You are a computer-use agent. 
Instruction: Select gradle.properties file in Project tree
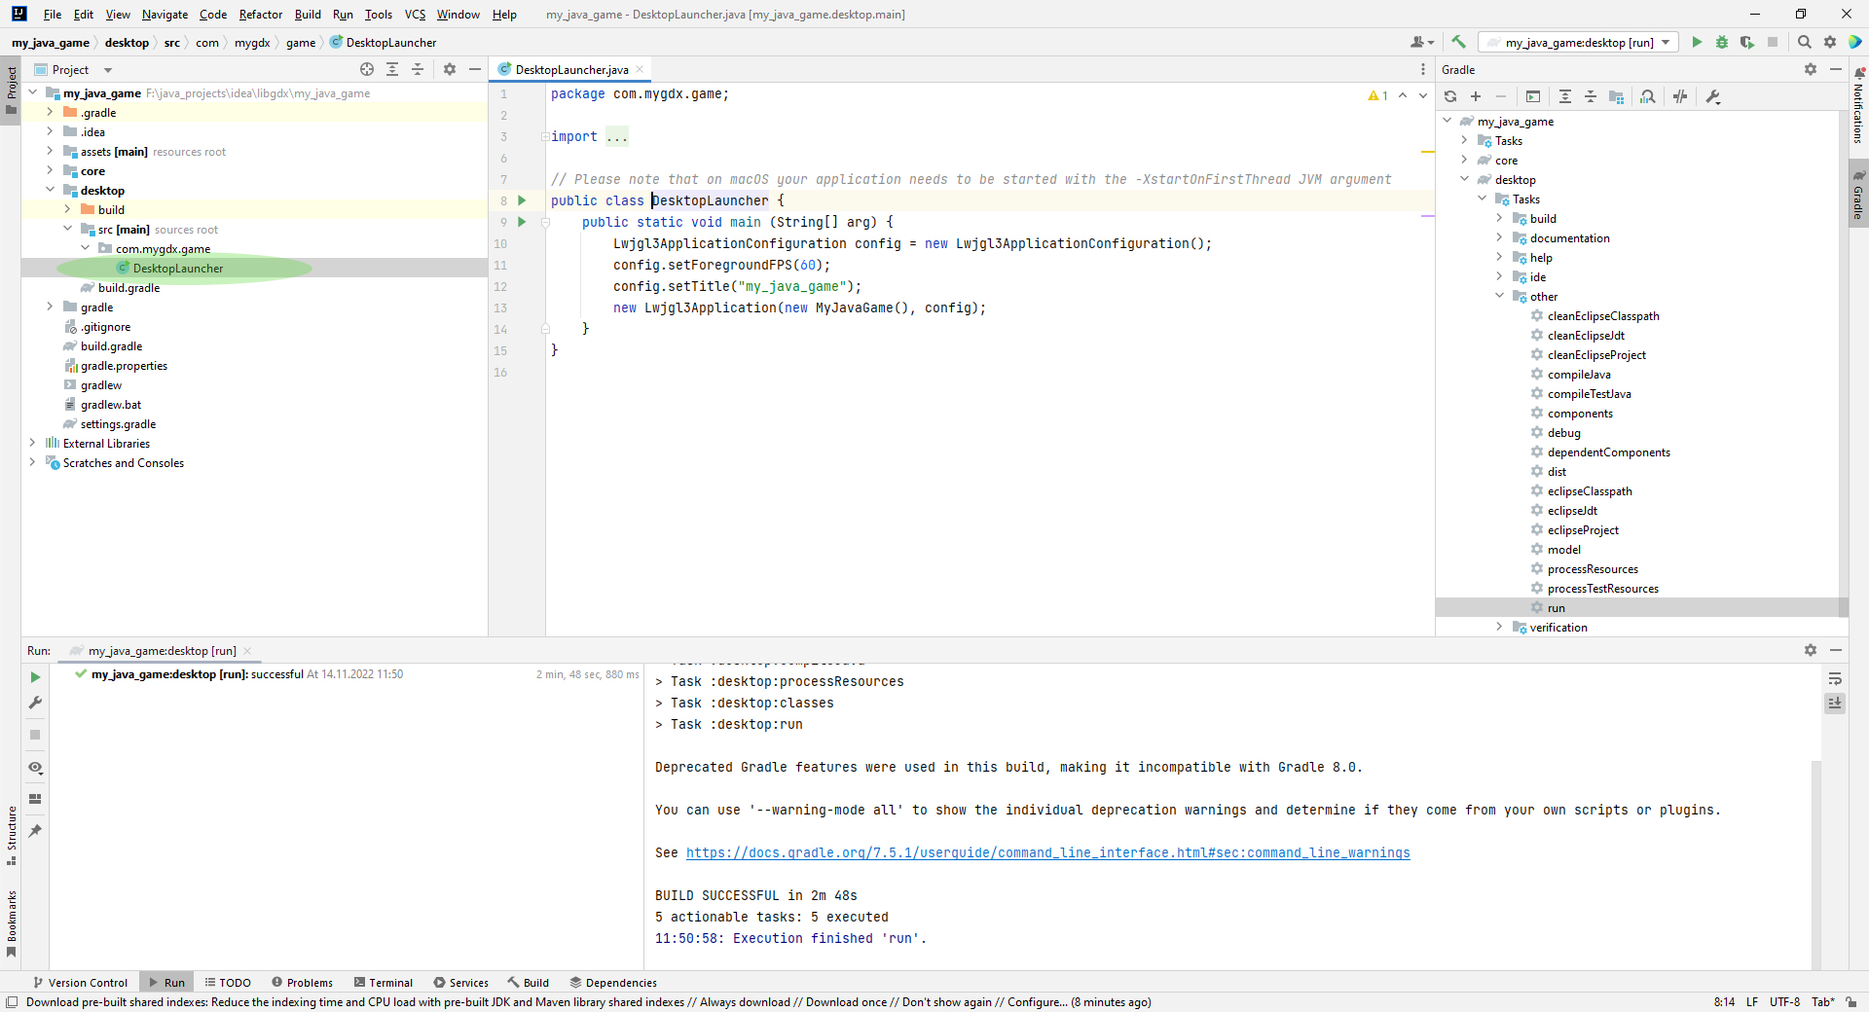click(124, 365)
